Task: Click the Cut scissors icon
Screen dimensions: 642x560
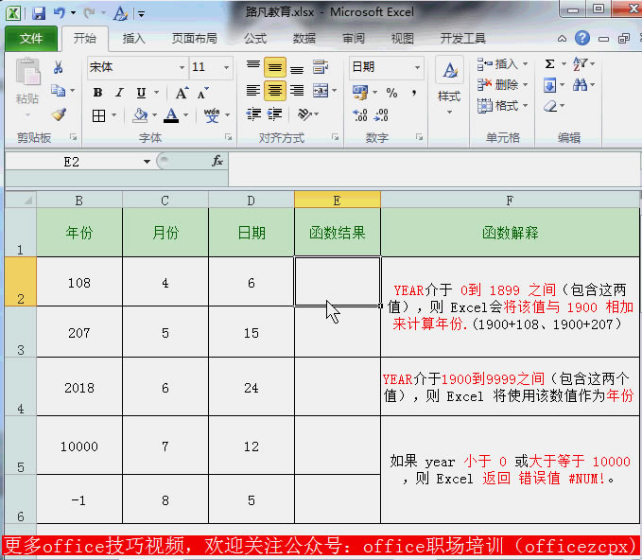Action: tap(59, 68)
